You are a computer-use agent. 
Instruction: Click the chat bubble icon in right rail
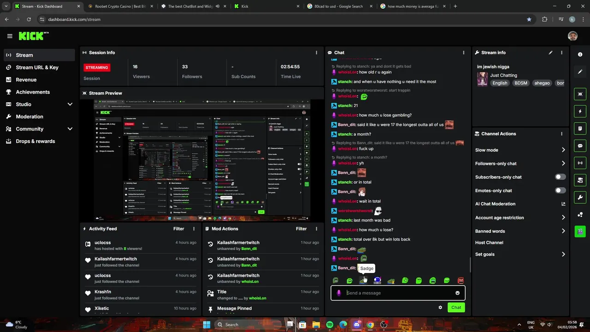point(580,146)
